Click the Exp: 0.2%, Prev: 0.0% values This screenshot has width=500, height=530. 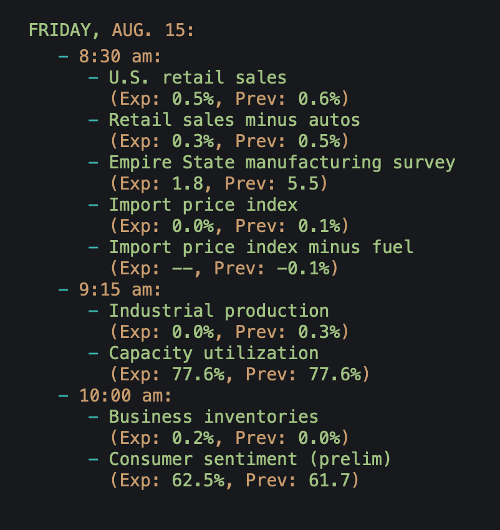[x=229, y=438]
